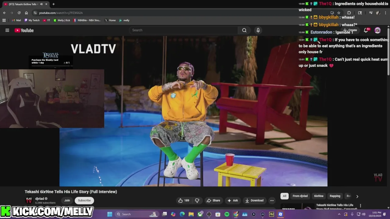Open the Windows Start menu
The height and width of the screenshot is (219, 390).
click(x=110, y=214)
